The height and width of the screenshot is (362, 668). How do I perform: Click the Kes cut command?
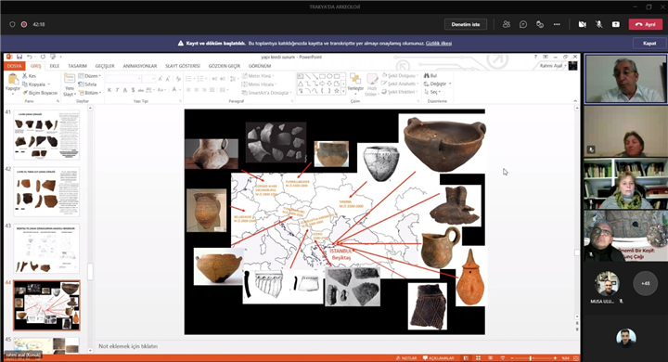point(29,76)
